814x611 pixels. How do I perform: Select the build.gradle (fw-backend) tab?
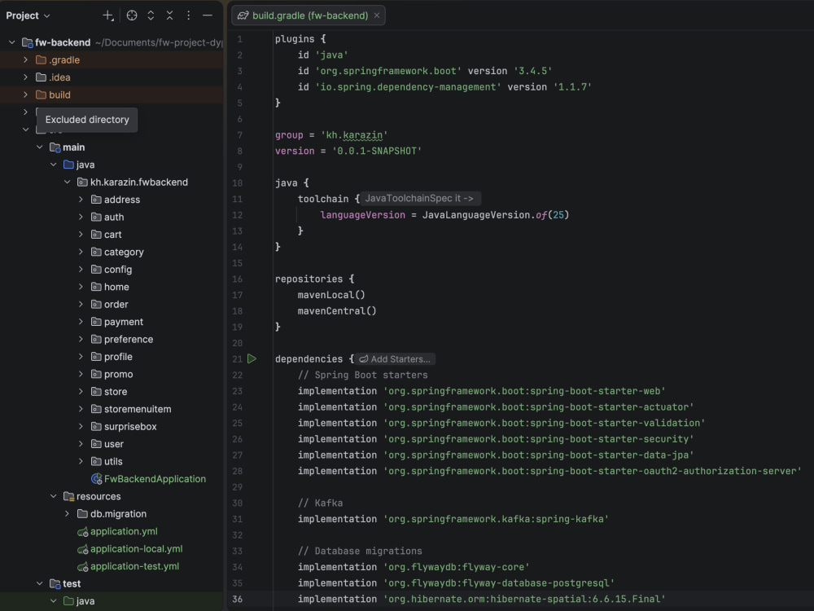pyautogui.click(x=310, y=15)
